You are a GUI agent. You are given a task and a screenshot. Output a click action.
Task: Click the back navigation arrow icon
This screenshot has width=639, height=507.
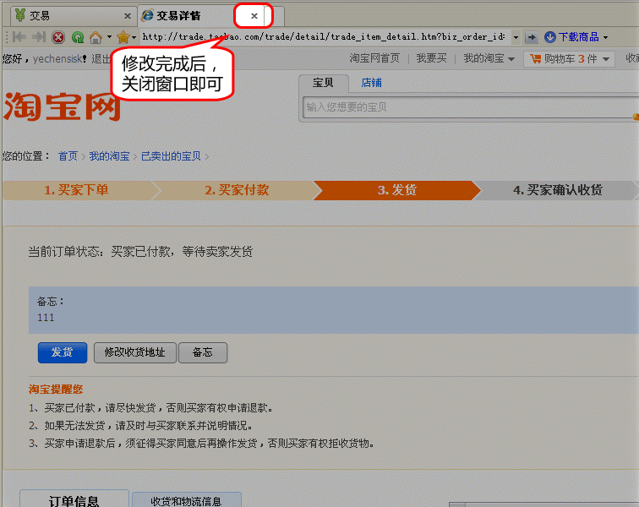point(19,37)
